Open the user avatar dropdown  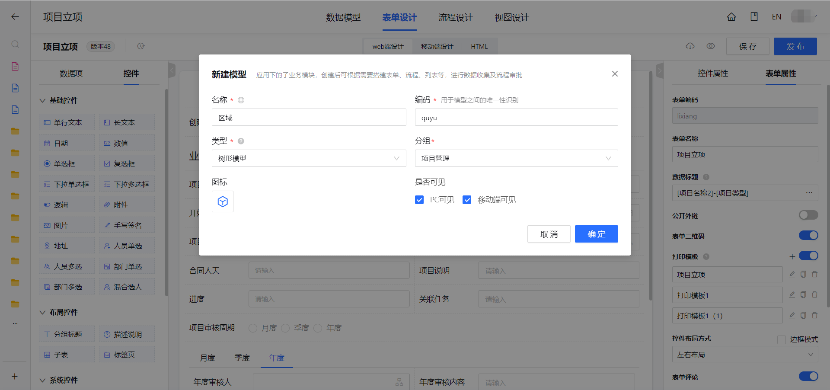coord(804,16)
